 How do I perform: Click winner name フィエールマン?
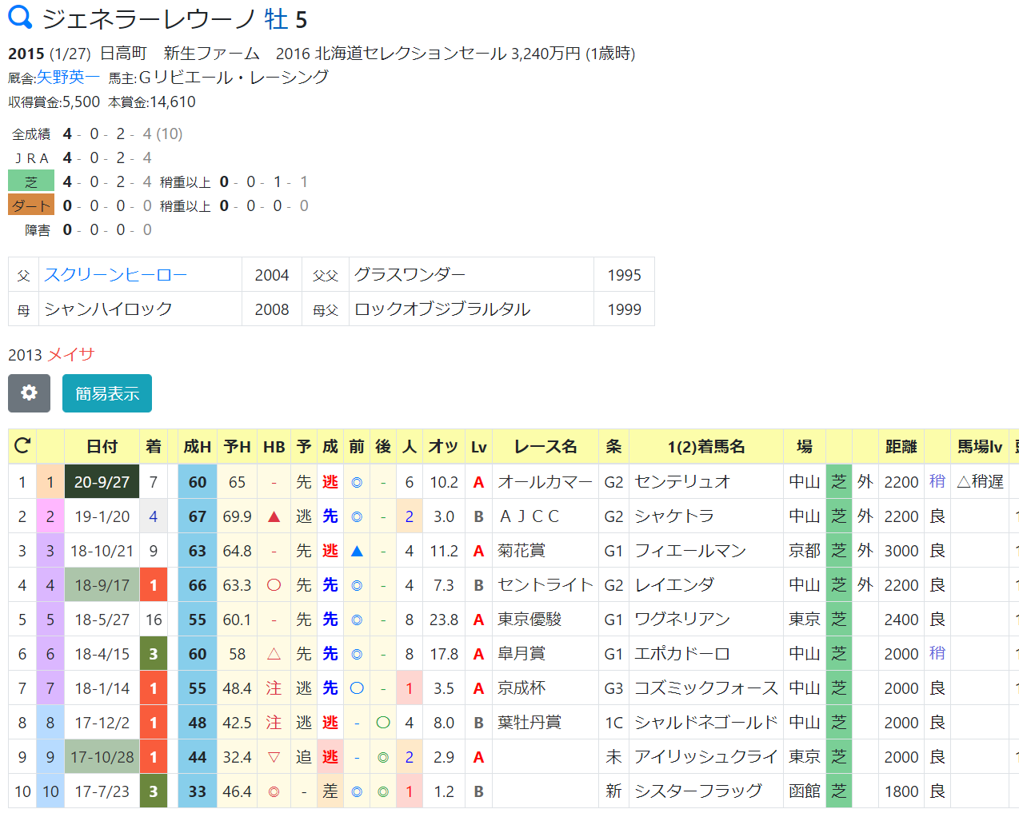coord(690,550)
